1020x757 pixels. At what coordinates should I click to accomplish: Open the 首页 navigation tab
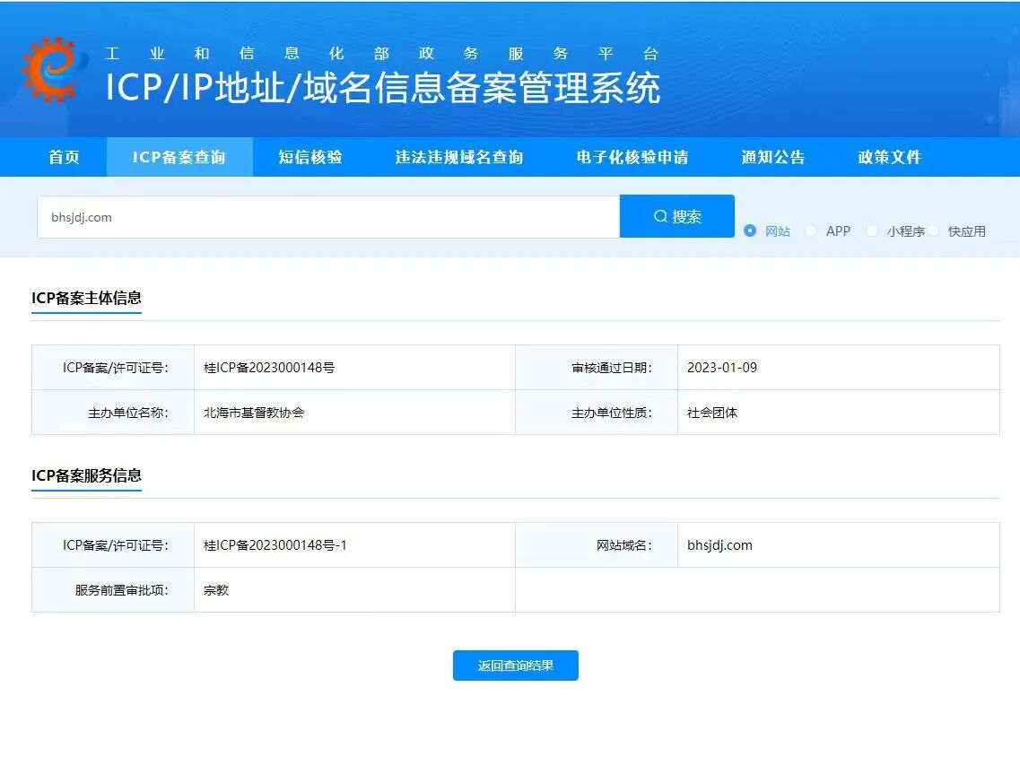64,157
